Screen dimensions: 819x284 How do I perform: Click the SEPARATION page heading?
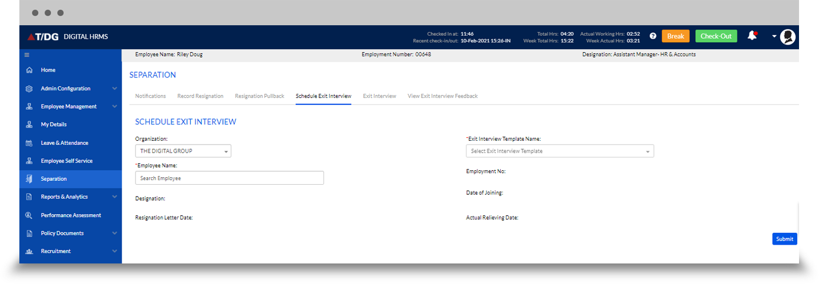click(153, 75)
